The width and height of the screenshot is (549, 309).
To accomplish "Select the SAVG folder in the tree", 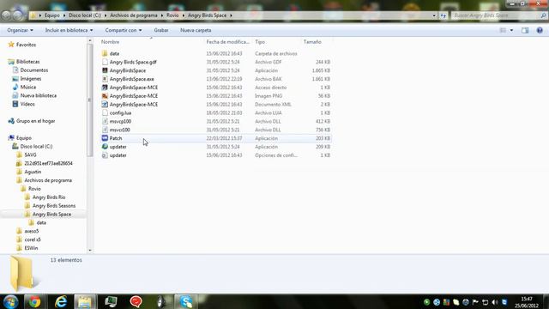I will click(30, 154).
